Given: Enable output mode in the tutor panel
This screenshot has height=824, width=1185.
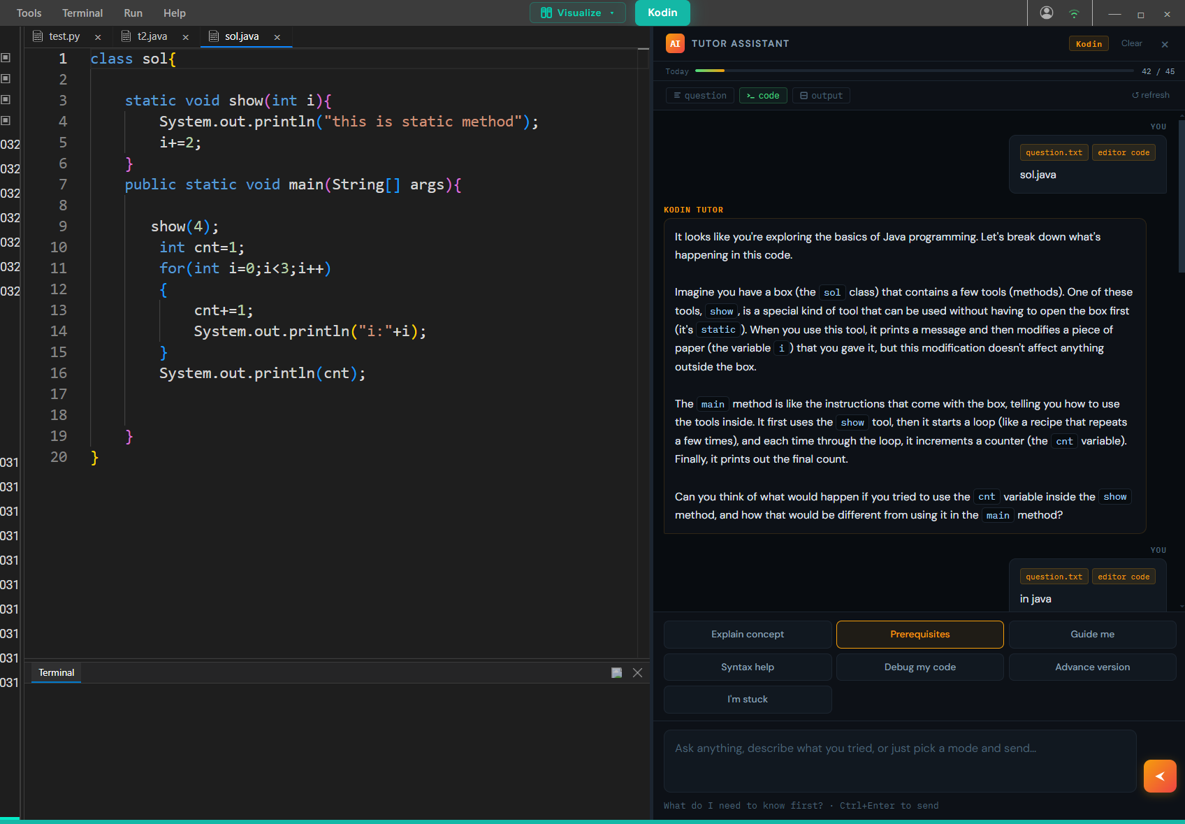Looking at the screenshot, I should click(821, 95).
